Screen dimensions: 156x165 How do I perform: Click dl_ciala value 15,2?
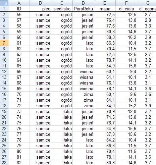point(126,106)
